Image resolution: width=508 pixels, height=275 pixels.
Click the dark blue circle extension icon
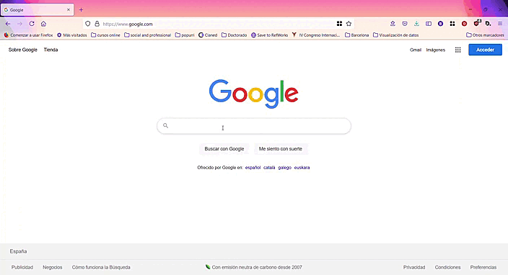click(441, 24)
